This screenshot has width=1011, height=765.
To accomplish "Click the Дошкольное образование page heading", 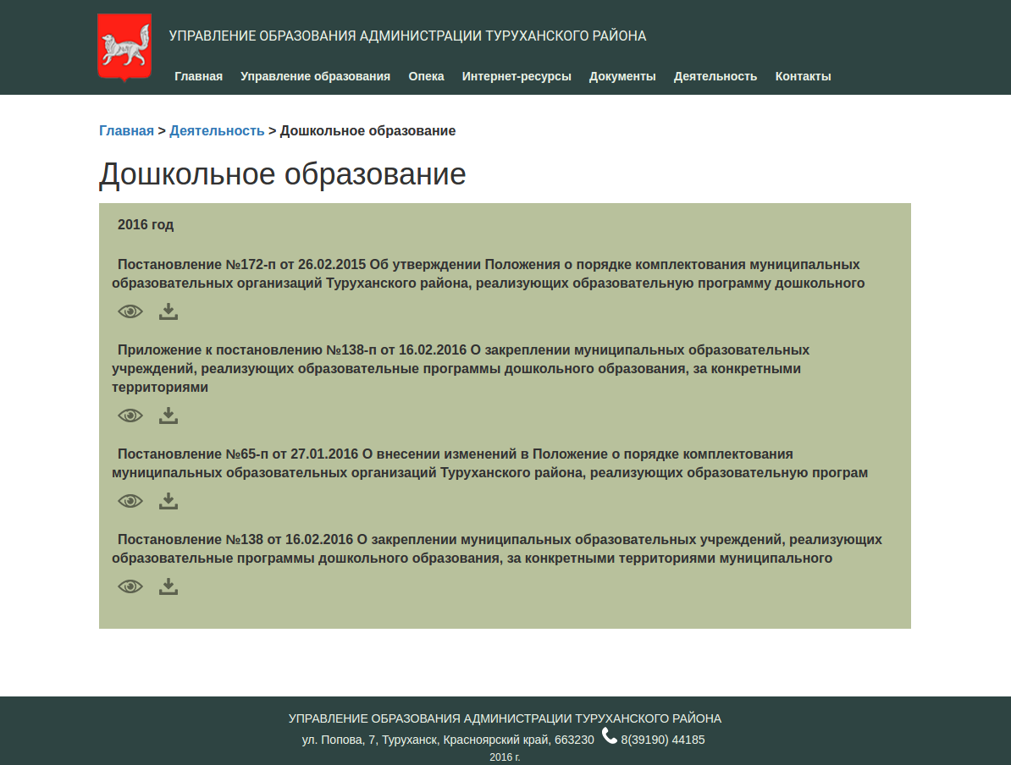I will [x=283, y=174].
